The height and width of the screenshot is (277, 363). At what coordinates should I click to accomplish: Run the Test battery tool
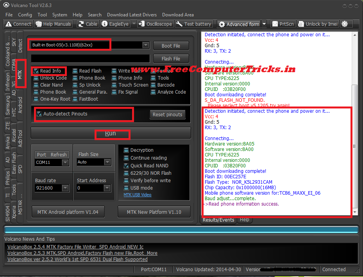coord(194,24)
